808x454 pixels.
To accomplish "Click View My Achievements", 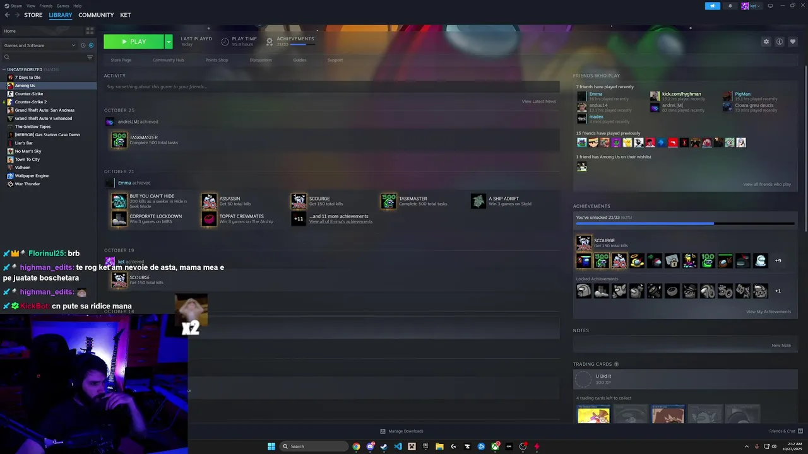I will [768, 311].
